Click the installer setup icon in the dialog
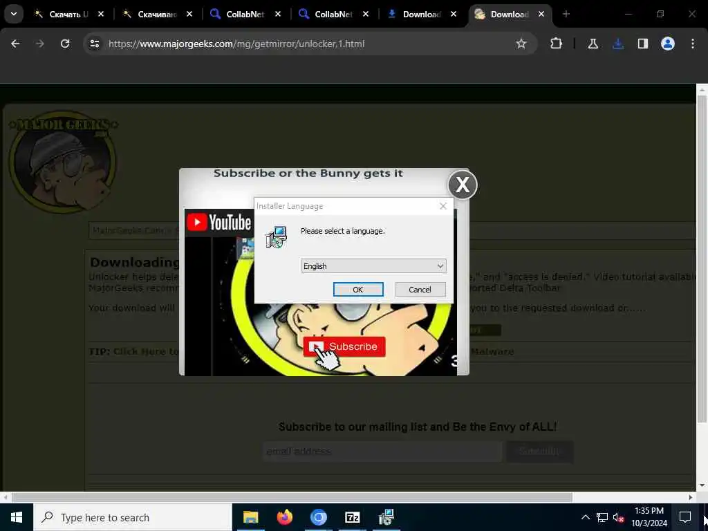The image size is (708, 531). (x=277, y=237)
